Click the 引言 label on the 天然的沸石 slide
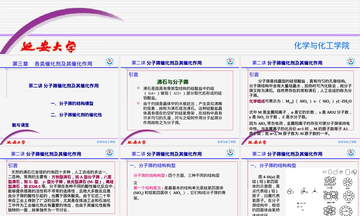 pyautogui.click(x=13, y=166)
